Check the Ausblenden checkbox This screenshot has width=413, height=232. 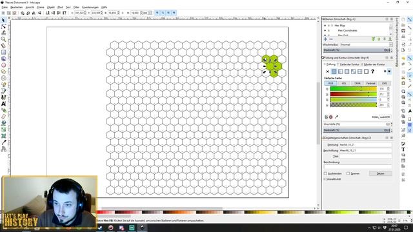click(325, 173)
